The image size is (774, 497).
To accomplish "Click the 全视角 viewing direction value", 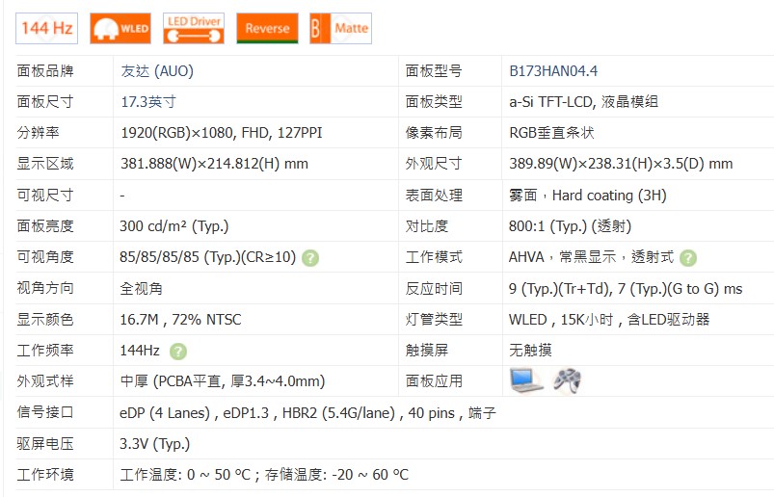I will click(x=141, y=288).
